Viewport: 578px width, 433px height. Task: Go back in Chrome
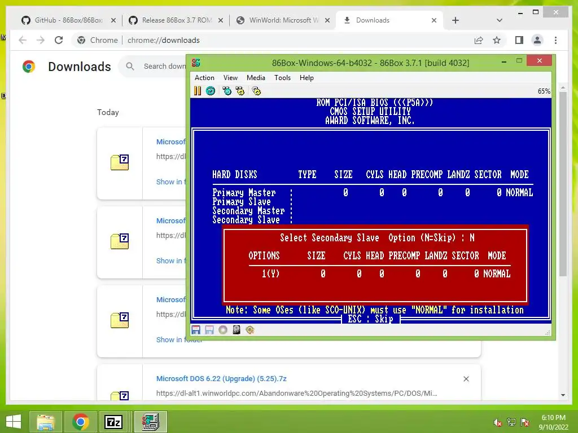[23, 40]
